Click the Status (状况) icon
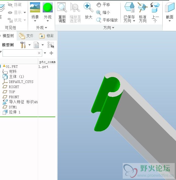 click(x=10, y=20)
